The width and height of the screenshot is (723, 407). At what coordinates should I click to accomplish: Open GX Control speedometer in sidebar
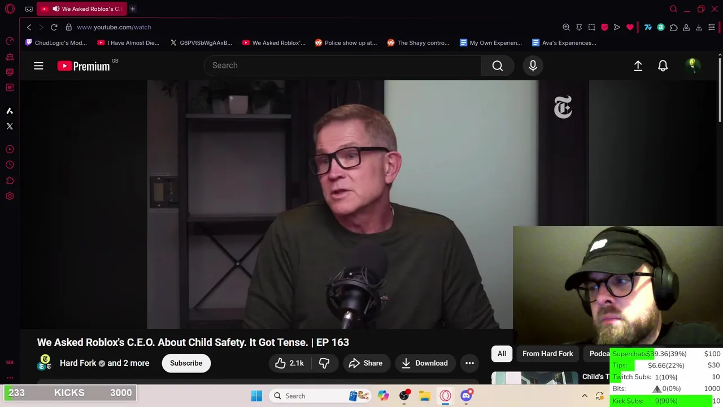point(10,41)
